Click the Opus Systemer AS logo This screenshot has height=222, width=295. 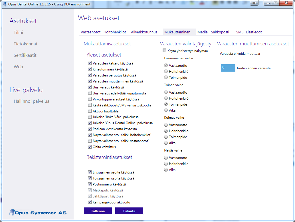coord(38,213)
